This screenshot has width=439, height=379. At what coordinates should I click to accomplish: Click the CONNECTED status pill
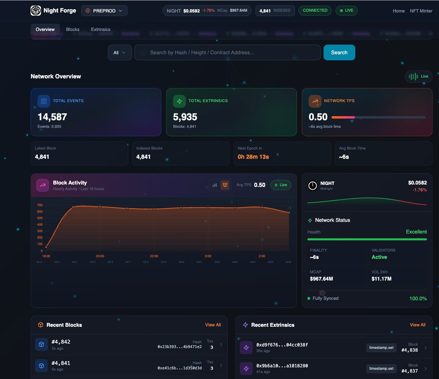click(x=315, y=10)
